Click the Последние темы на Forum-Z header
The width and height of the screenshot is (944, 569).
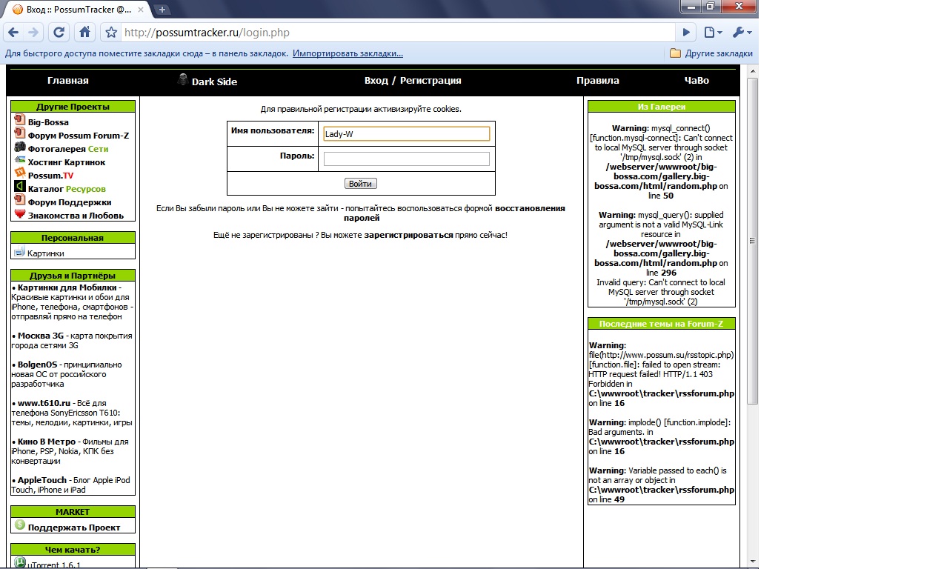pos(662,324)
